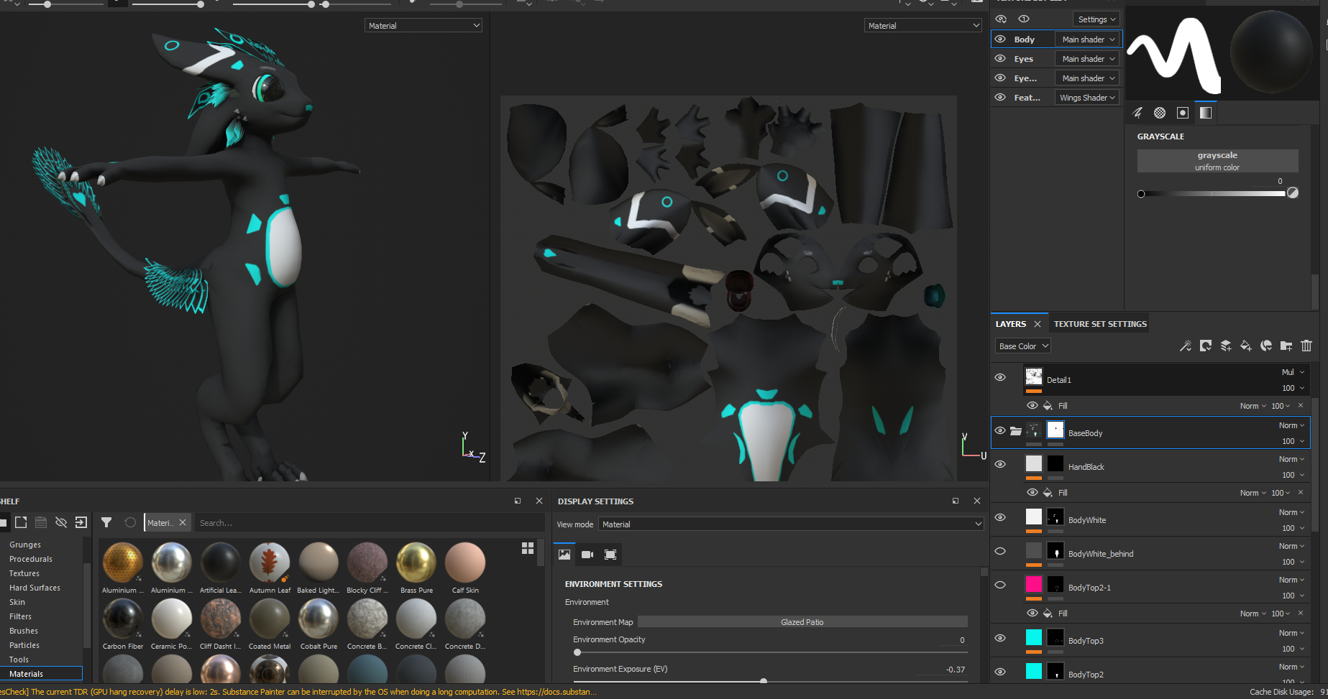The image size is (1328, 699).
Task: Switch to the Texture Set Settings tab
Action: point(1100,324)
